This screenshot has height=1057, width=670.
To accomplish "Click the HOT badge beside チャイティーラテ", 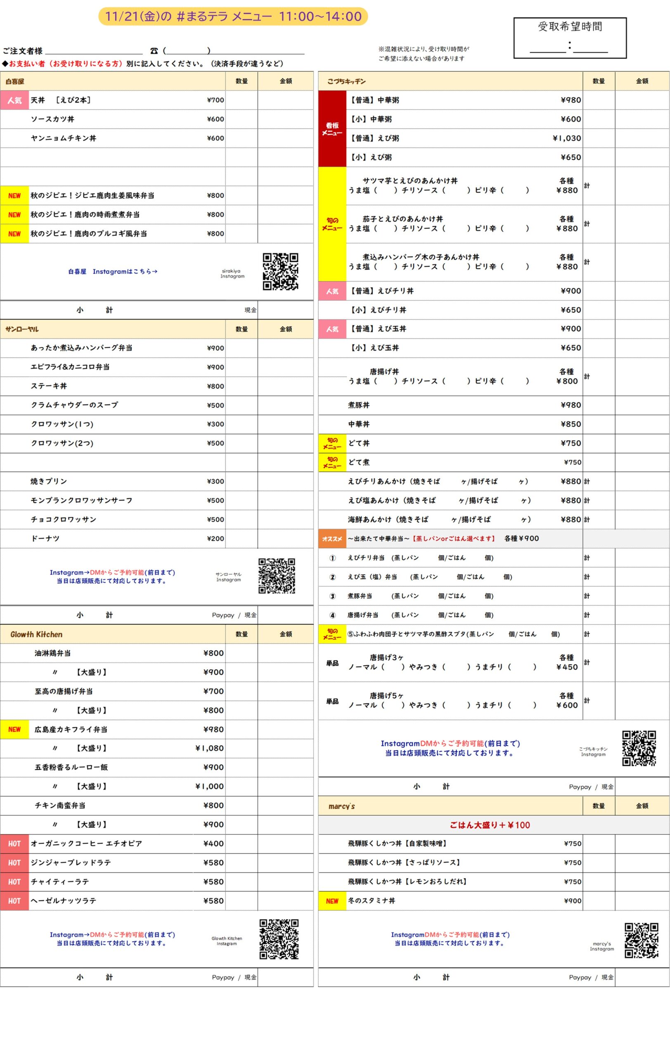I will pos(14,882).
